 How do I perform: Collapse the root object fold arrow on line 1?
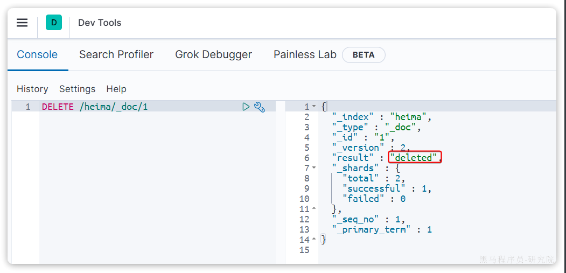tap(313, 107)
